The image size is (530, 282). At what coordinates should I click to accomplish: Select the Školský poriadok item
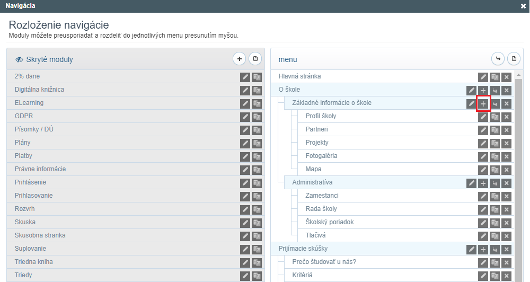(330, 222)
